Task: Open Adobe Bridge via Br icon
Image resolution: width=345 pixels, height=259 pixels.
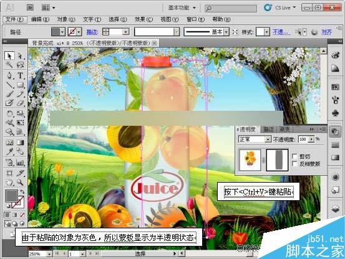Action: [30, 8]
